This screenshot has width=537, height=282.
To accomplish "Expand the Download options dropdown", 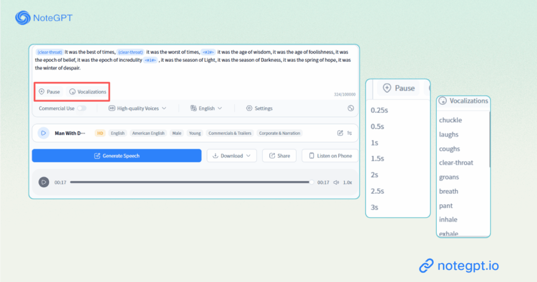I will pos(231,156).
